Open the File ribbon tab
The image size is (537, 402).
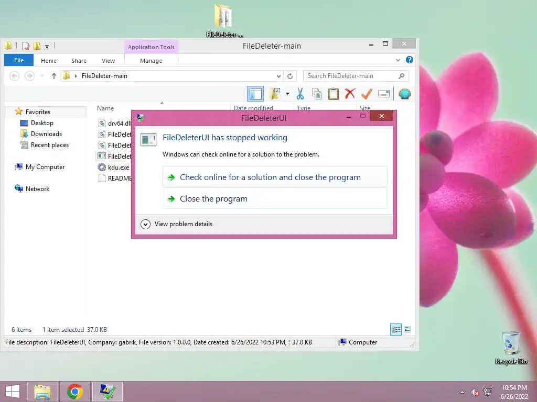pos(19,61)
